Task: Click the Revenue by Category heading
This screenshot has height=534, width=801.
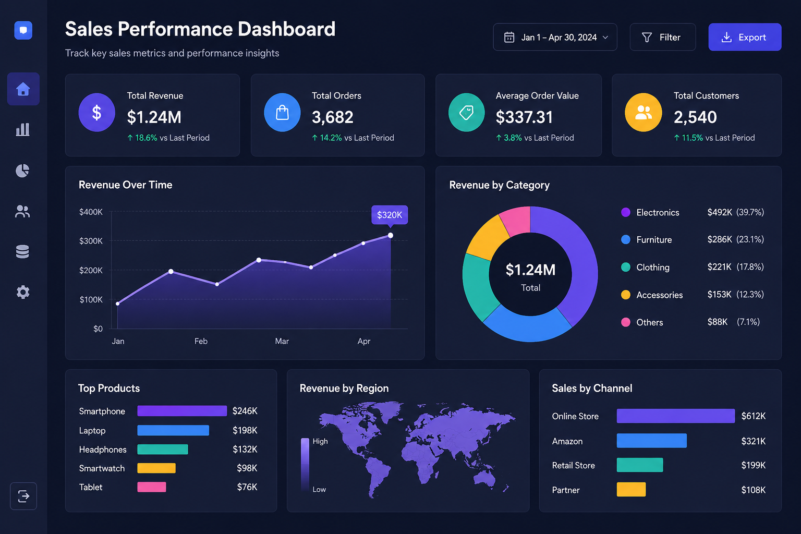Action: pyautogui.click(x=500, y=185)
